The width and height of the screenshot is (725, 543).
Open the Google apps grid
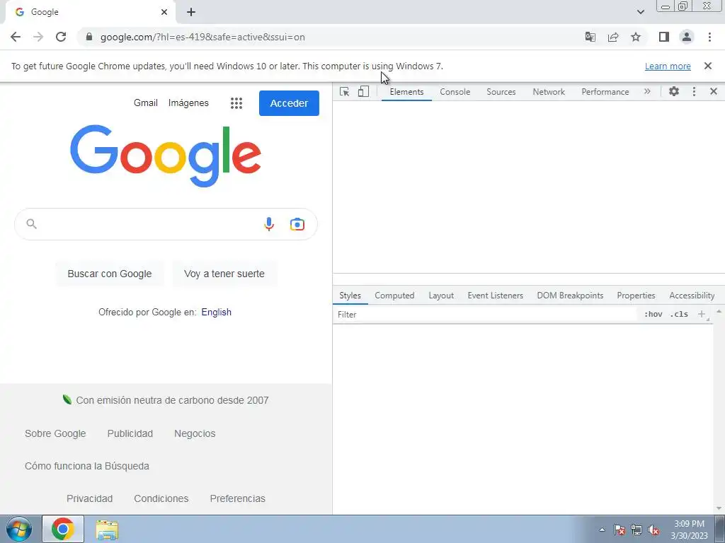pos(236,103)
